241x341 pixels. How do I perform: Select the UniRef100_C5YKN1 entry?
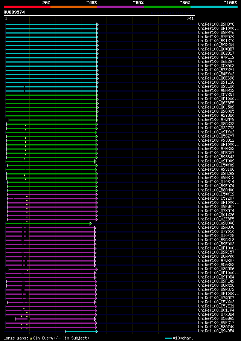point(216,95)
